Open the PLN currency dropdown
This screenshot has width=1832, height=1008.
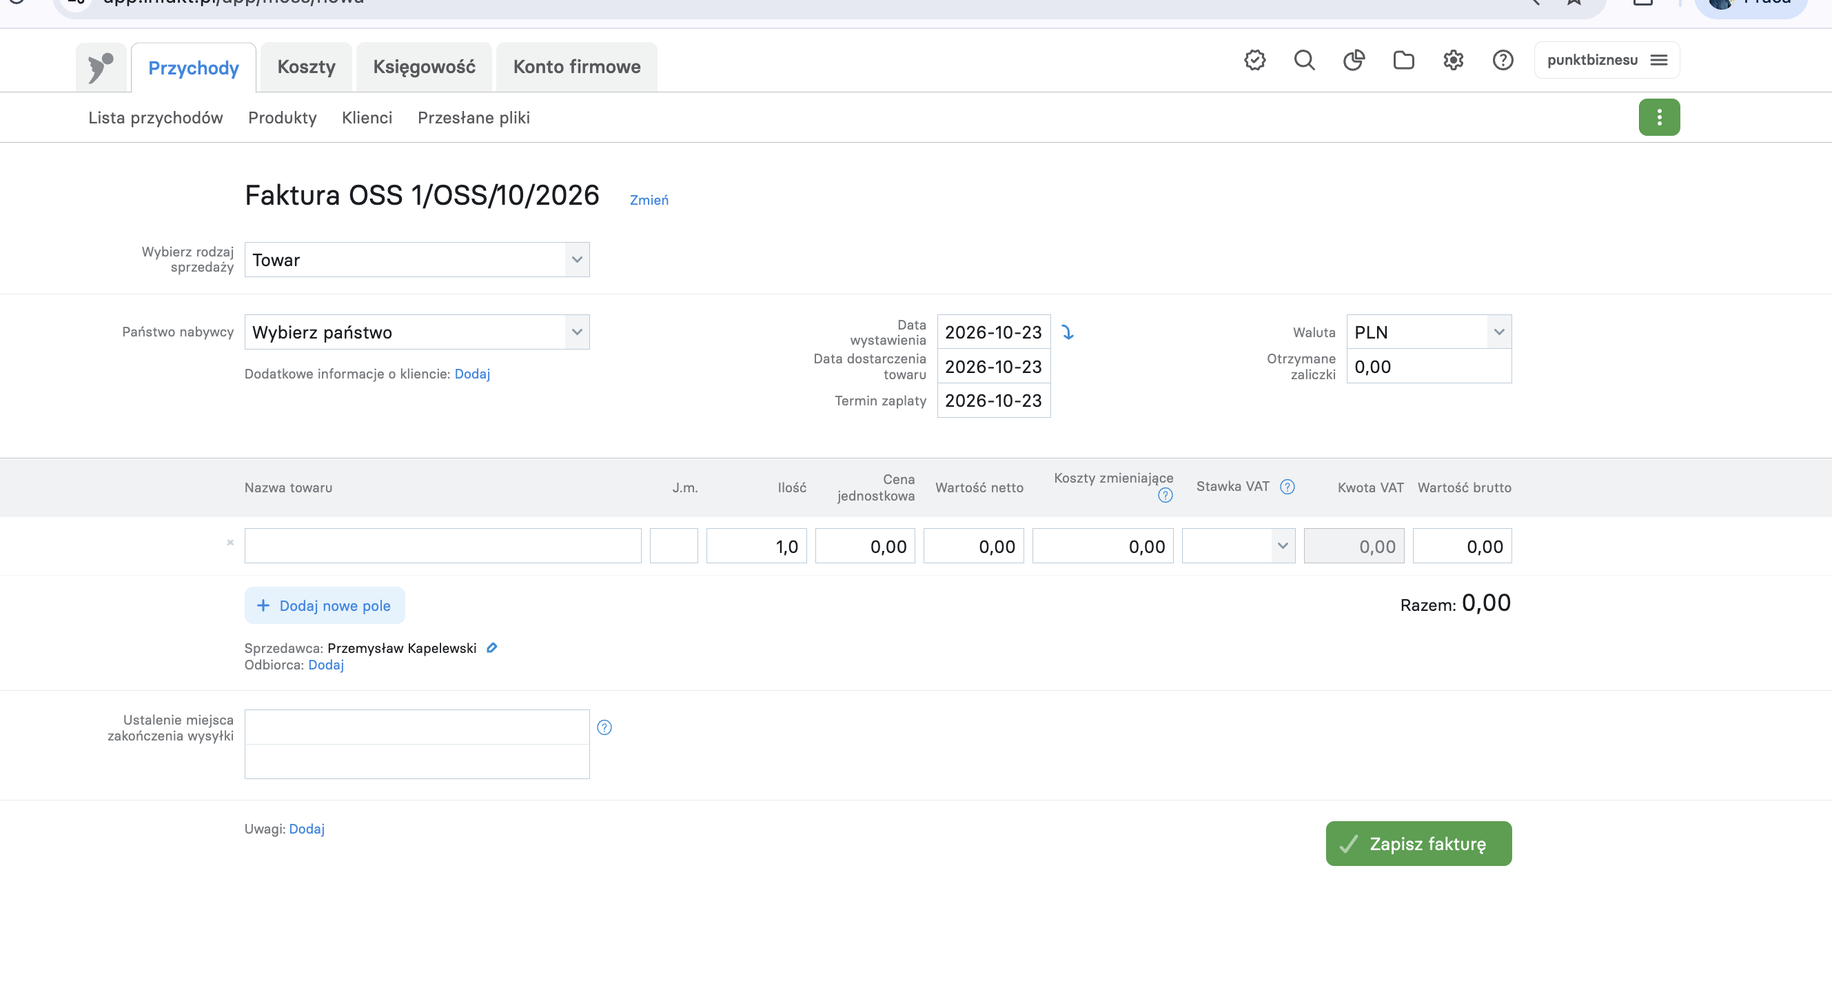1429,332
